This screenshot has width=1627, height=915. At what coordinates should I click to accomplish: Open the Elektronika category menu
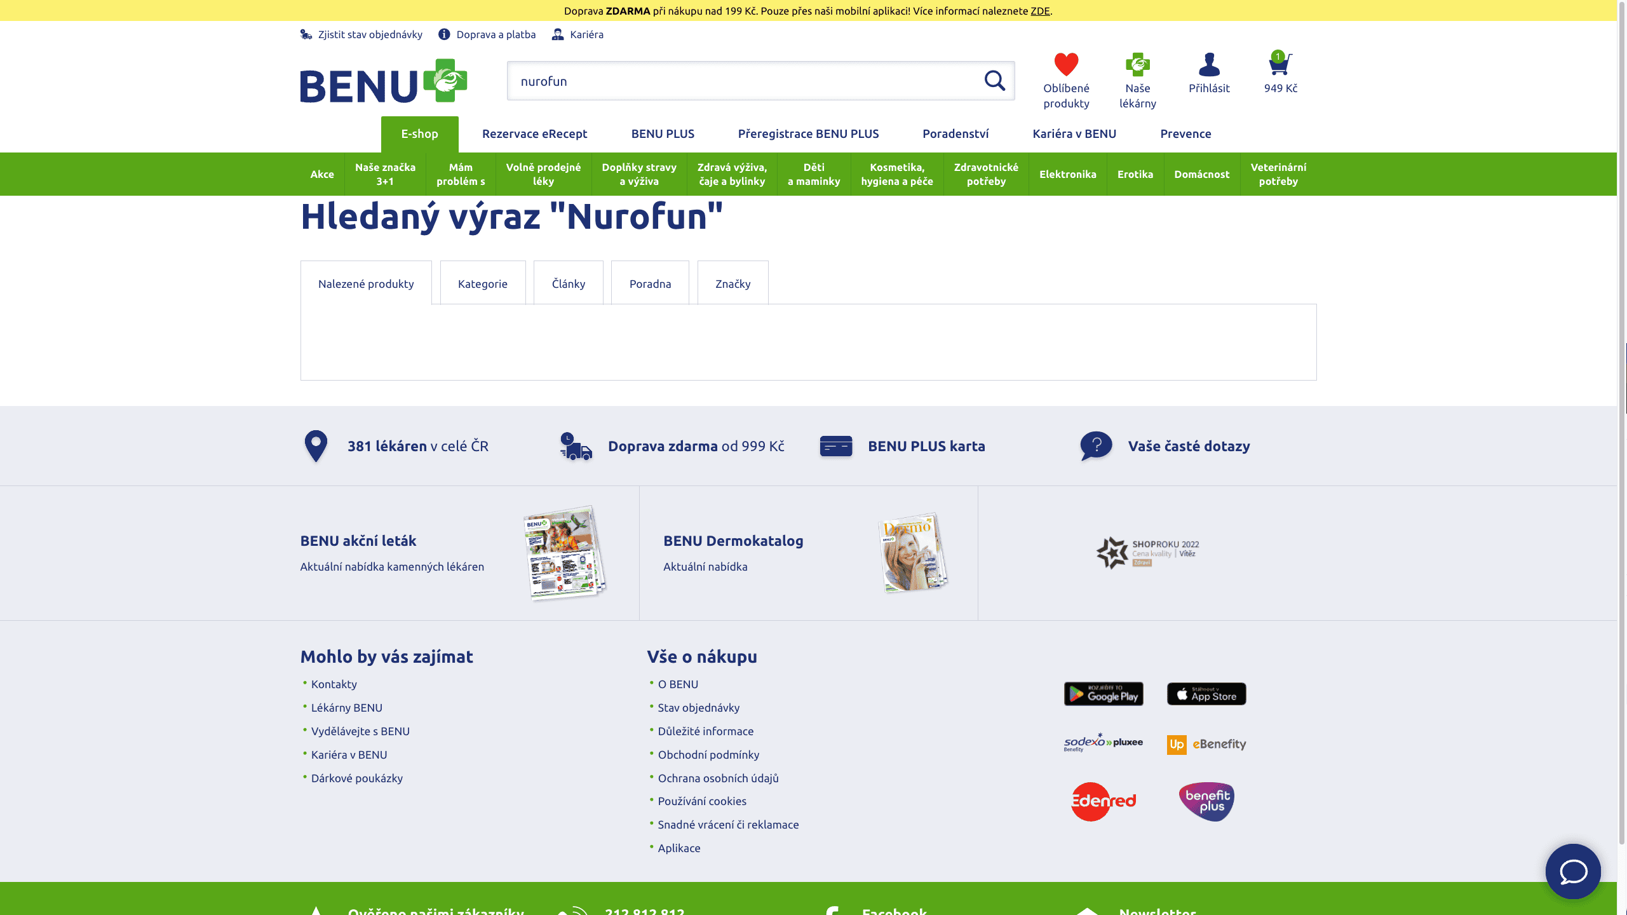click(1068, 173)
